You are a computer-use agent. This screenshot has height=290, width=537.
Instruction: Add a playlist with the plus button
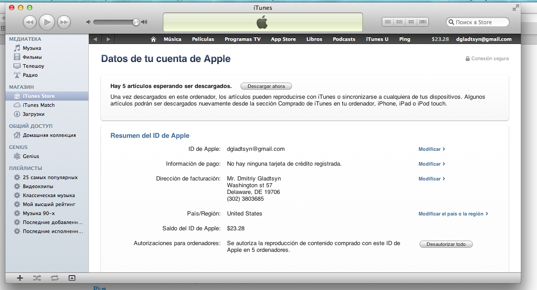(20, 278)
